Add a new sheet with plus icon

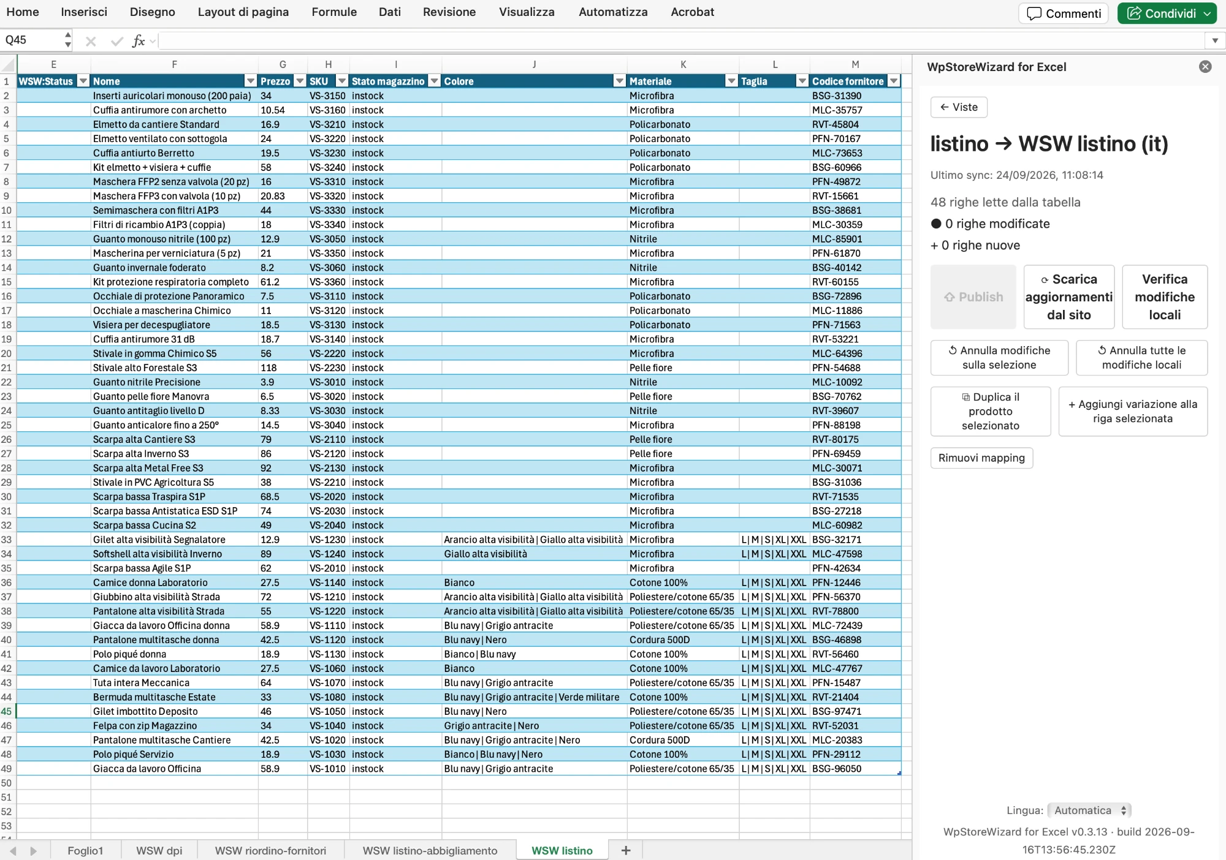626,850
